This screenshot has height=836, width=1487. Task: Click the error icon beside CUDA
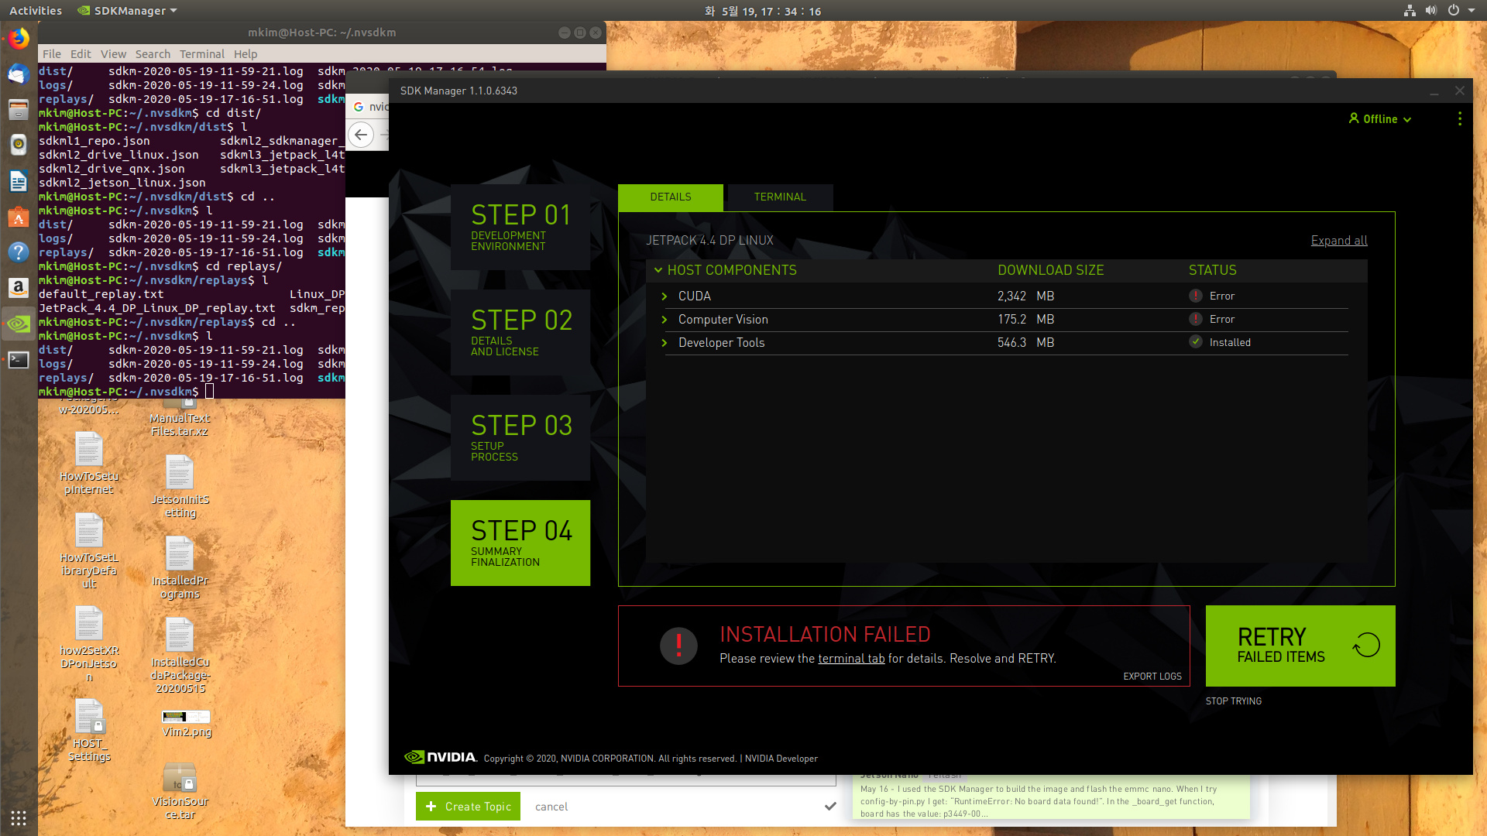coord(1196,296)
